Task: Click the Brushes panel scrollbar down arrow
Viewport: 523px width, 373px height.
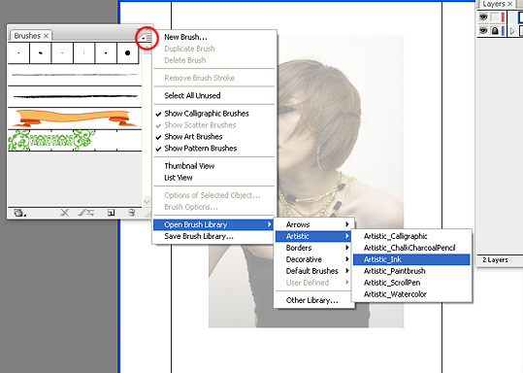Action: pyautogui.click(x=147, y=202)
